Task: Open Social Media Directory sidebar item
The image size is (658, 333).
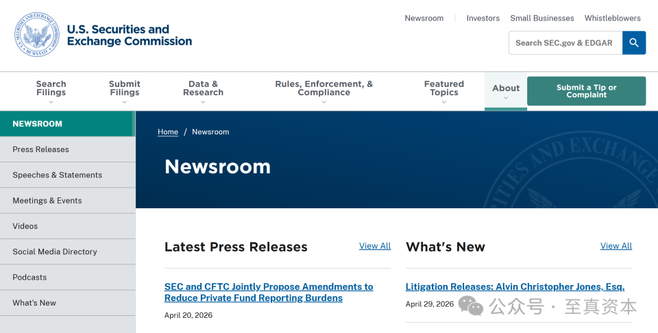Action: click(x=68, y=251)
